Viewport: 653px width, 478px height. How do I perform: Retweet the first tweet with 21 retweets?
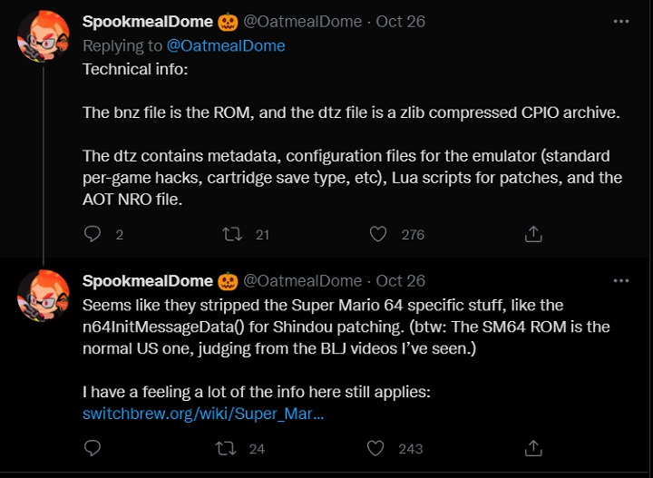pyautogui.click(x=232, y=234)
